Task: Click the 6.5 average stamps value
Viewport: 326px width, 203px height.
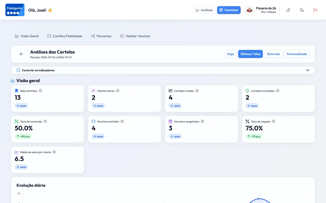Action: [x=19, y=159]
